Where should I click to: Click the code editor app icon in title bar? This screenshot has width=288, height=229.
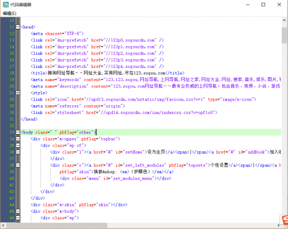pos(6,5)
